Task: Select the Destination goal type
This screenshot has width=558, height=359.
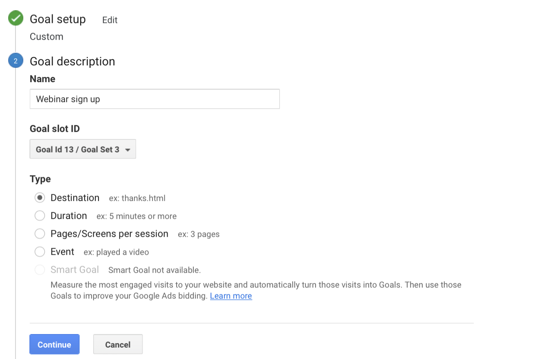Action: pyautogui.click(x=40, y=197)
